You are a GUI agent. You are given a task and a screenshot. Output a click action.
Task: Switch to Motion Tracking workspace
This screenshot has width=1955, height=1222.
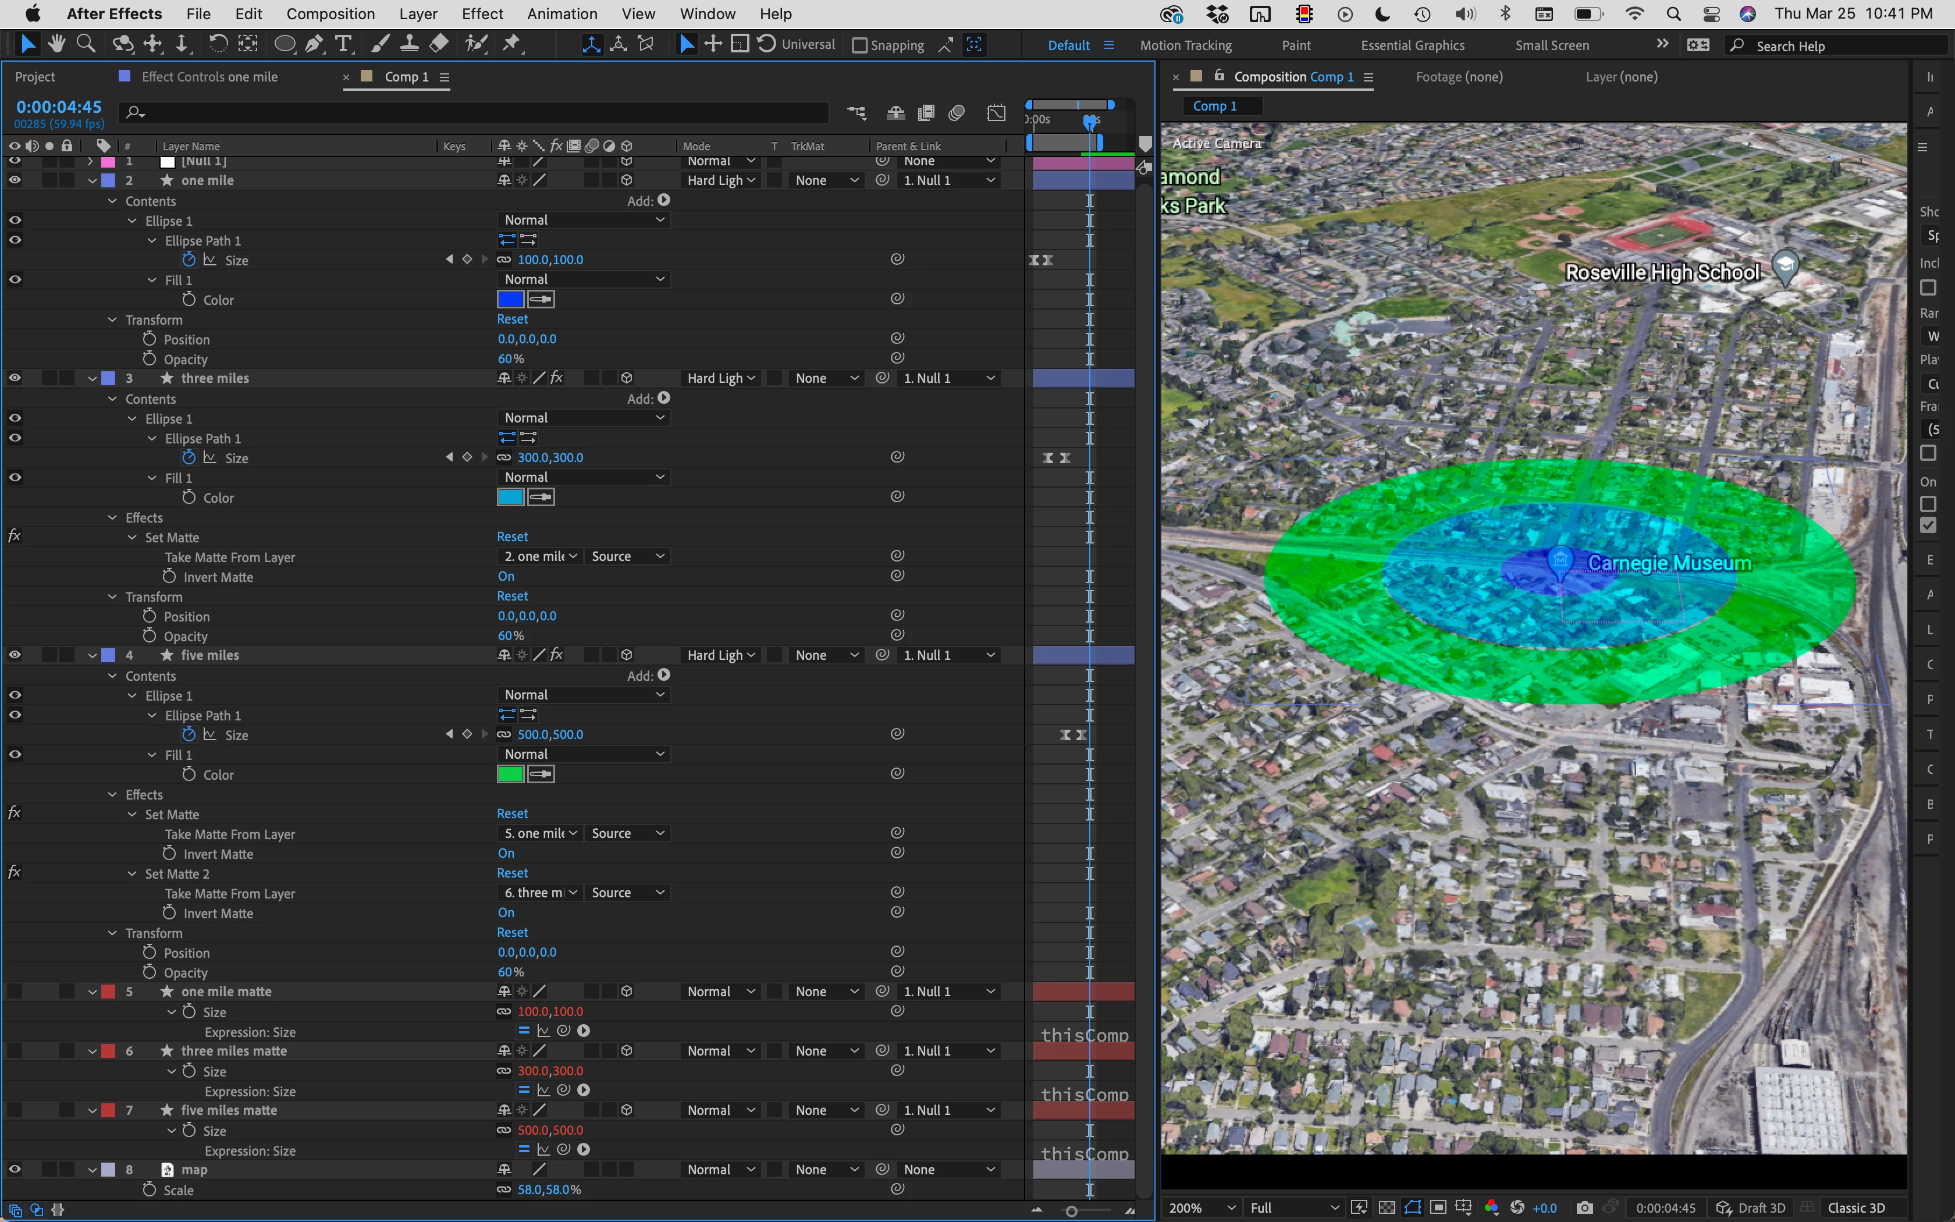pyautogui.click(x=1185, y=45)
